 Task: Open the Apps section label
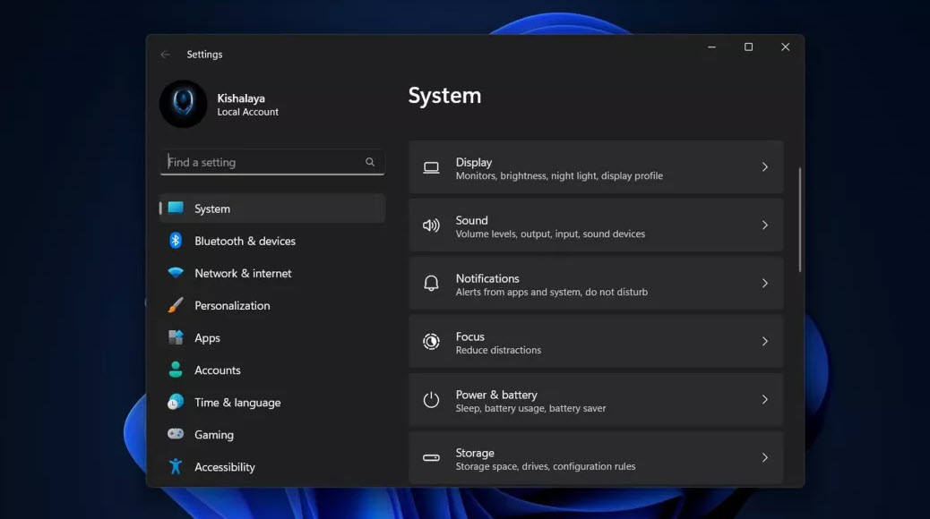(x=207, y=337)
